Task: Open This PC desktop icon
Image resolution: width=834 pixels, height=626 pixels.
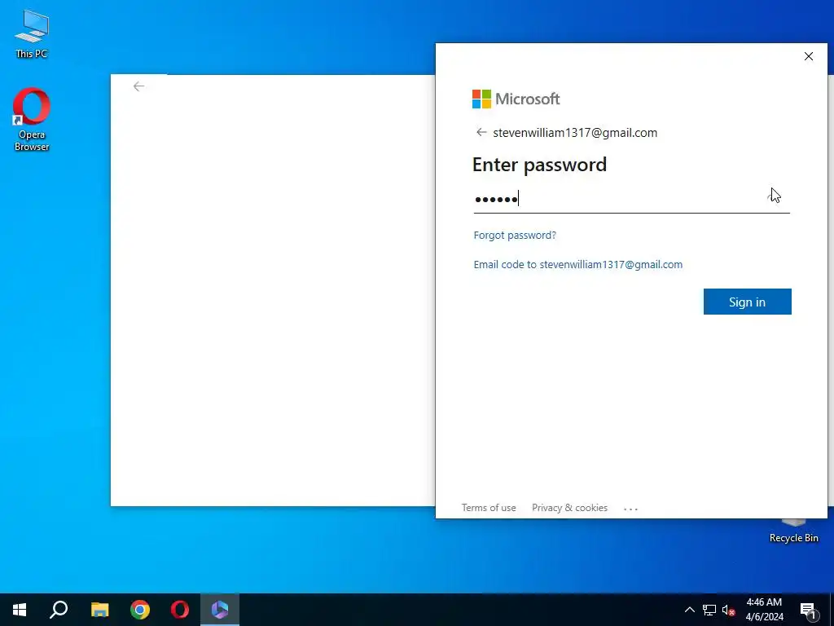Action: [x=32, y=33]
